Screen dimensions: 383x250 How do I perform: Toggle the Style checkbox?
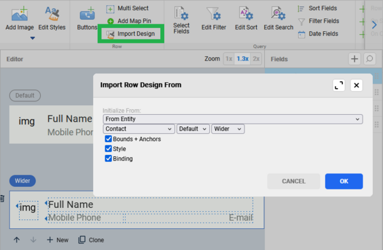coord(109,149)
